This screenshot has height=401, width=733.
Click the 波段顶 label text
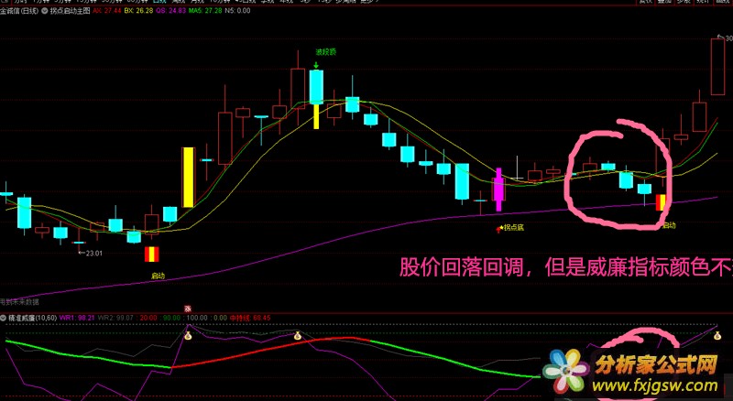tap(326, 52)
